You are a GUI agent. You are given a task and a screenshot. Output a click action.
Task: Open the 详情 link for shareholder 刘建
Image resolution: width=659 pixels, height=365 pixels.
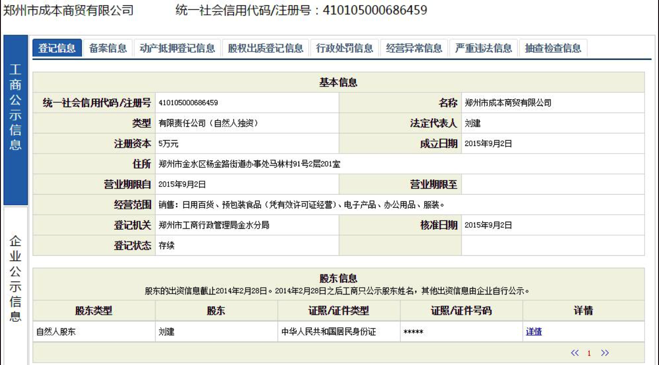coord(534,332)
